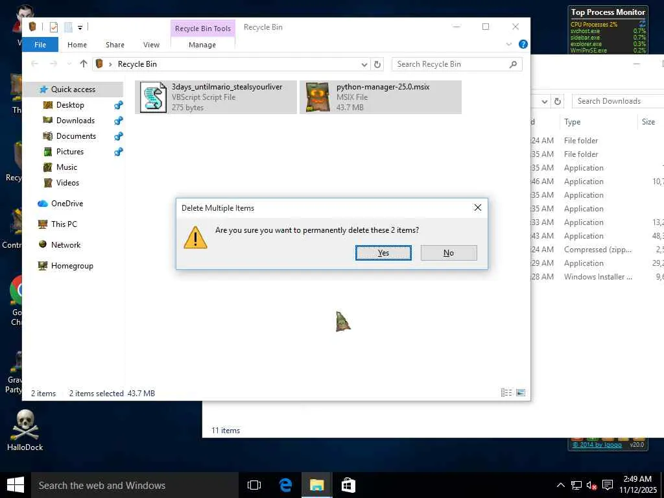Image resolution: width=664 pixels, height=498 pixels.
Task: Go up one level with the up arrow
Action: click(x=84, y=64)
